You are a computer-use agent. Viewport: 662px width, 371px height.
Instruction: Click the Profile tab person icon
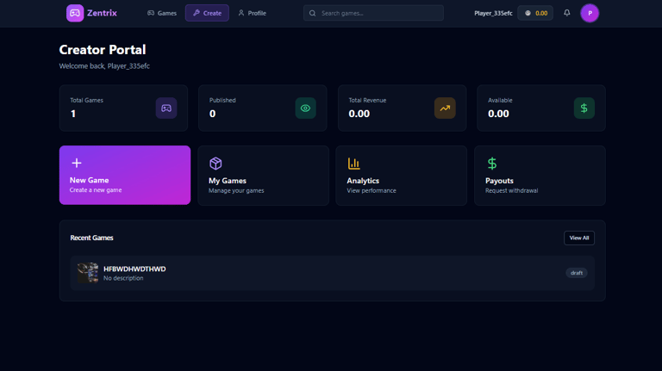click(x=241, y=13)
